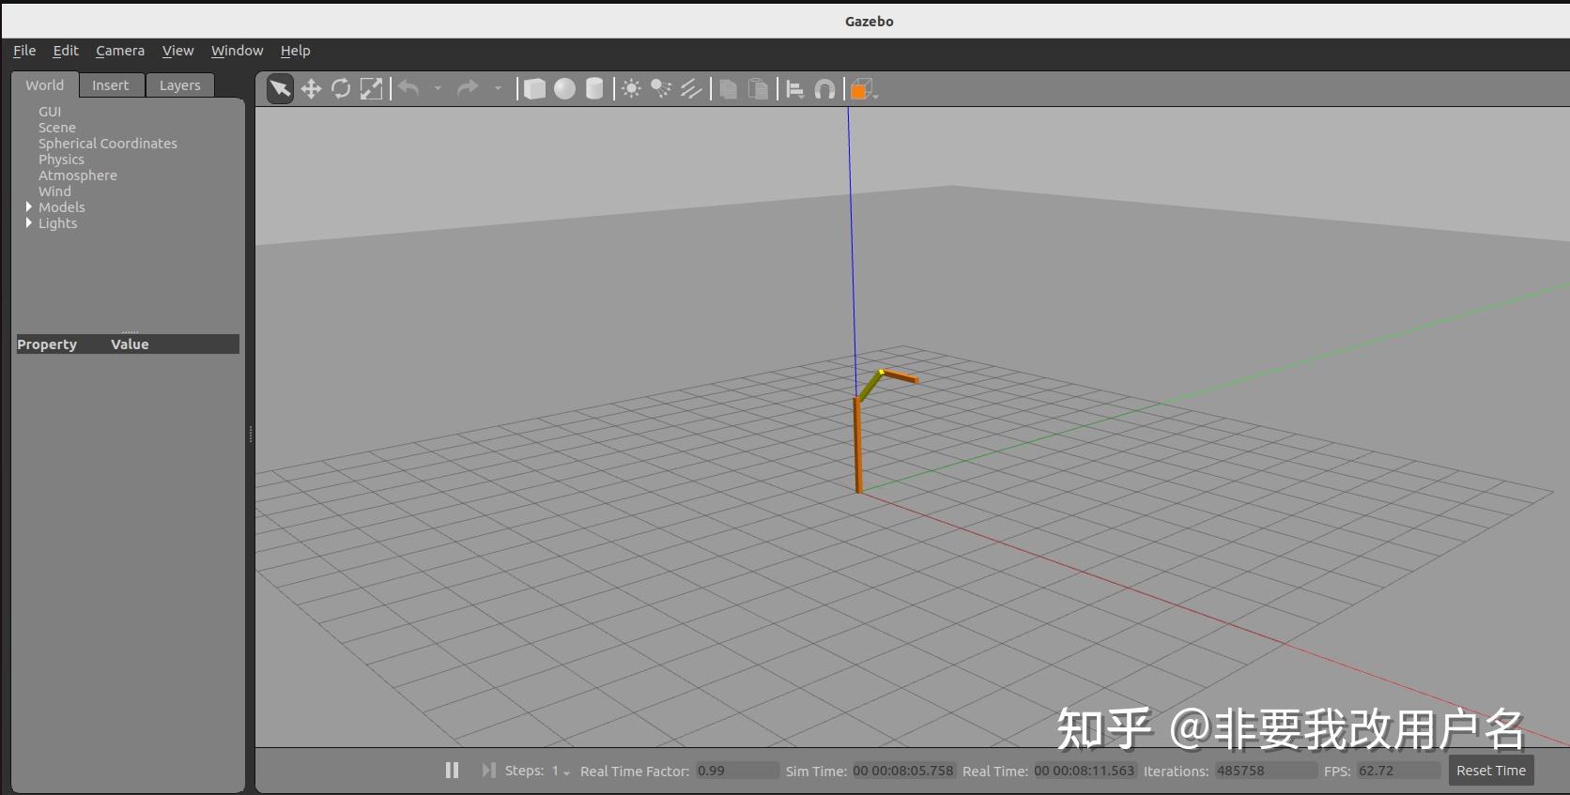Activate the scale mode tool
This screenshot has width=1570, height=795.
click(x=371, y=89)
